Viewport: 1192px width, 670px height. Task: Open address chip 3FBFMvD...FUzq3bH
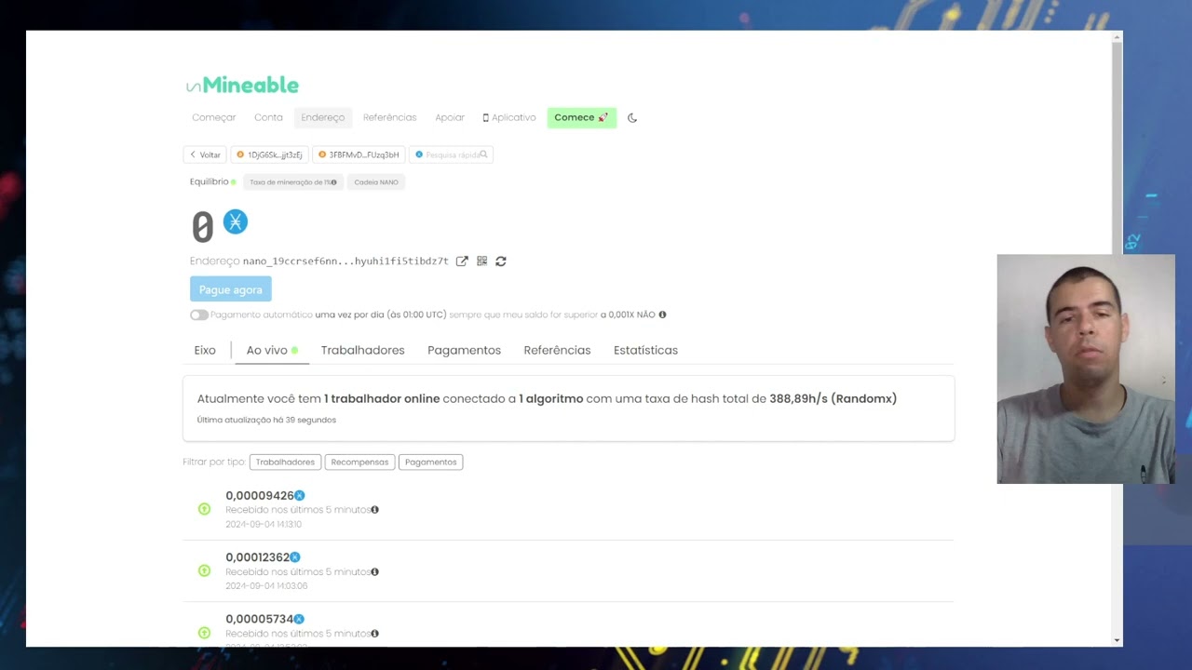click(x=359, y=154)
